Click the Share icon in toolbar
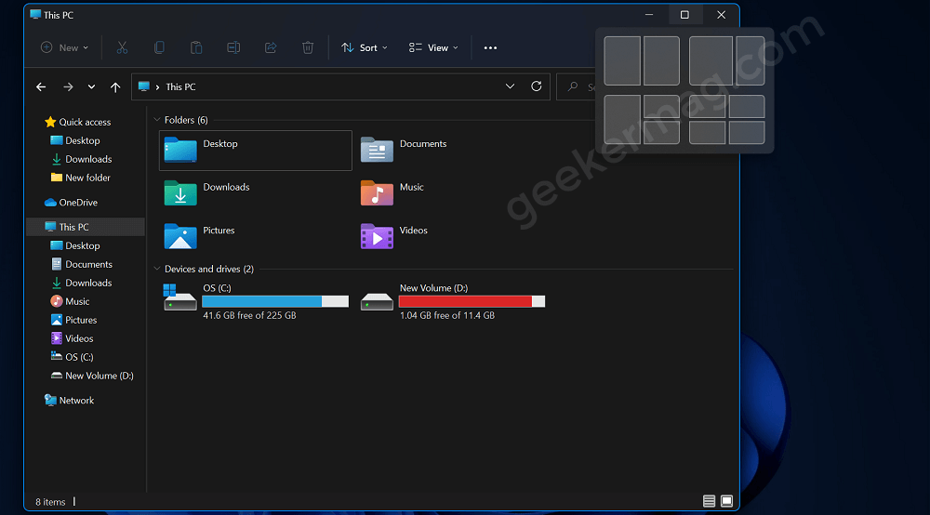The image size is (930, 515). (271, 47)
